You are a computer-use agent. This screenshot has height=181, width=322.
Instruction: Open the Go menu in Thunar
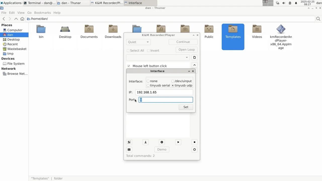pos(29,13)
